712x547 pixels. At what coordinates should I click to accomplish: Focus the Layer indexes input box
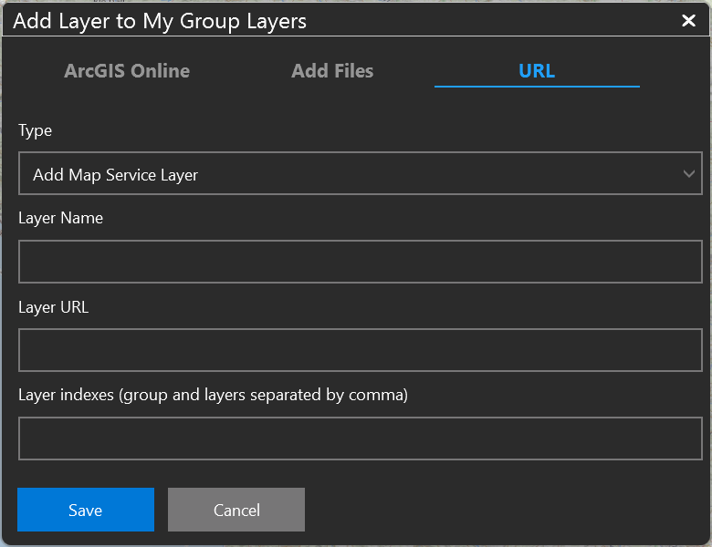point(360,439)
